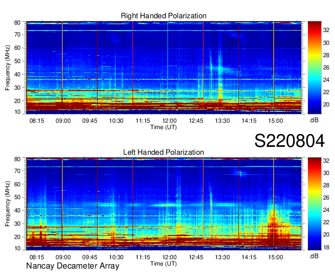
Task: Click the 80 MHz tick of Left Handed plot
Action: (x=17, y=159)
